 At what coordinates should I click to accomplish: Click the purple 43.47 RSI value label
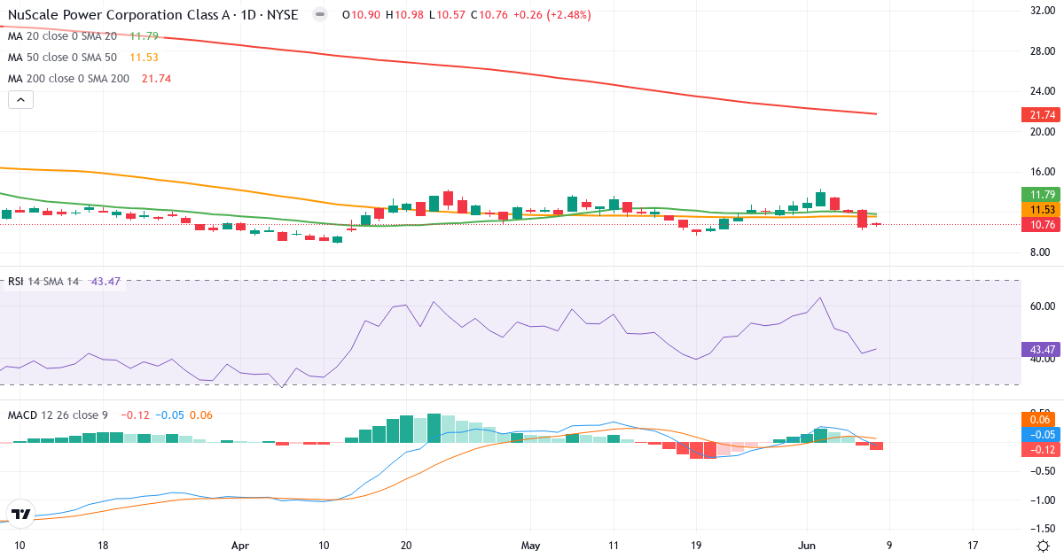click(x=1042, y=350)
